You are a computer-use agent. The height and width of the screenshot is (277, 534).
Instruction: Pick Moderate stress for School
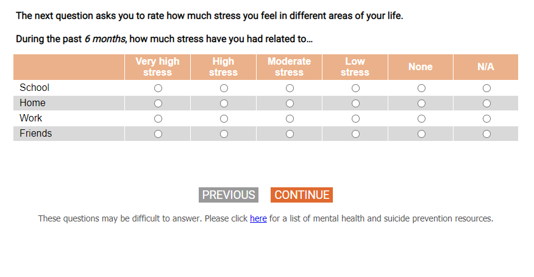click(x=290, y=88)
